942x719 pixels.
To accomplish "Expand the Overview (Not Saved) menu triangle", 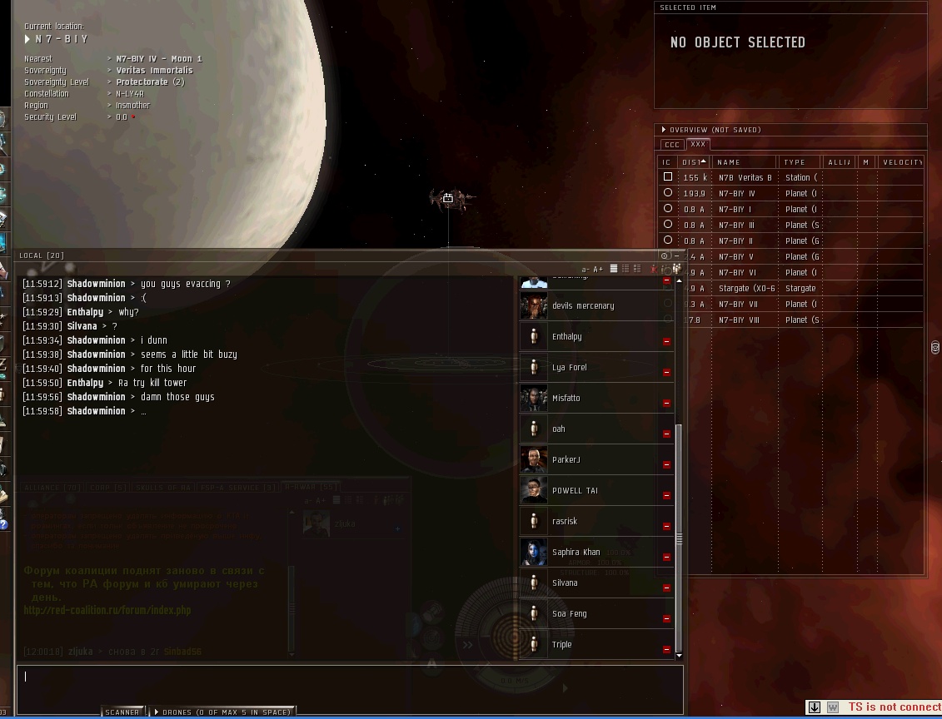I will click(x=663, y=130).
